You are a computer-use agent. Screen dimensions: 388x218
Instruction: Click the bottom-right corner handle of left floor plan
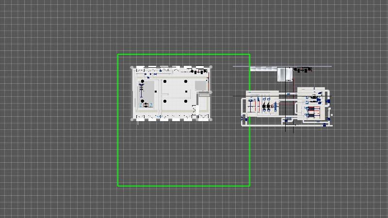[x=211, y=119]
